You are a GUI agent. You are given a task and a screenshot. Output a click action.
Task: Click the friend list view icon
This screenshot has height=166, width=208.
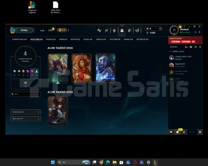tap(195, 47)
